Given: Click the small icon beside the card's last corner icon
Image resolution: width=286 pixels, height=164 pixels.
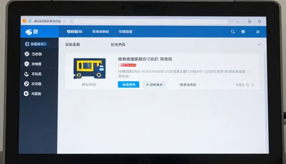Looking at the screenshot, I should (248, 85).
